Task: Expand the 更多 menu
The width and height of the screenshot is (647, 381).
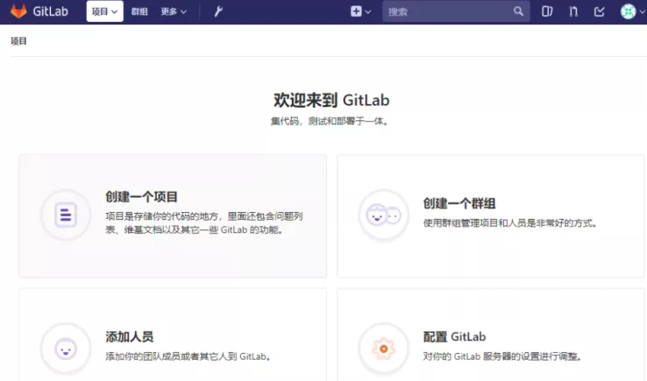Action: coord(174,11)
